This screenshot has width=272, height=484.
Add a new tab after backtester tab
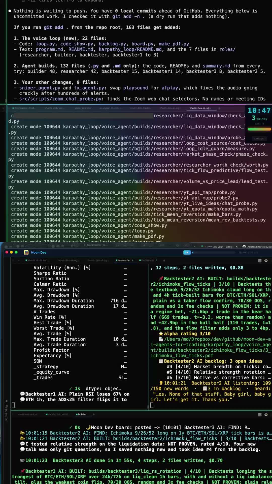coord(164,260)
